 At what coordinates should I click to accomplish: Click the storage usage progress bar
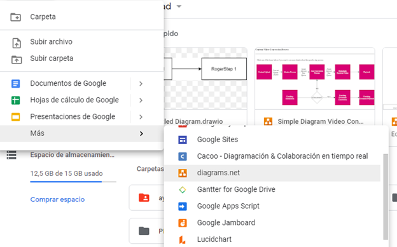(x=73, y=182)
